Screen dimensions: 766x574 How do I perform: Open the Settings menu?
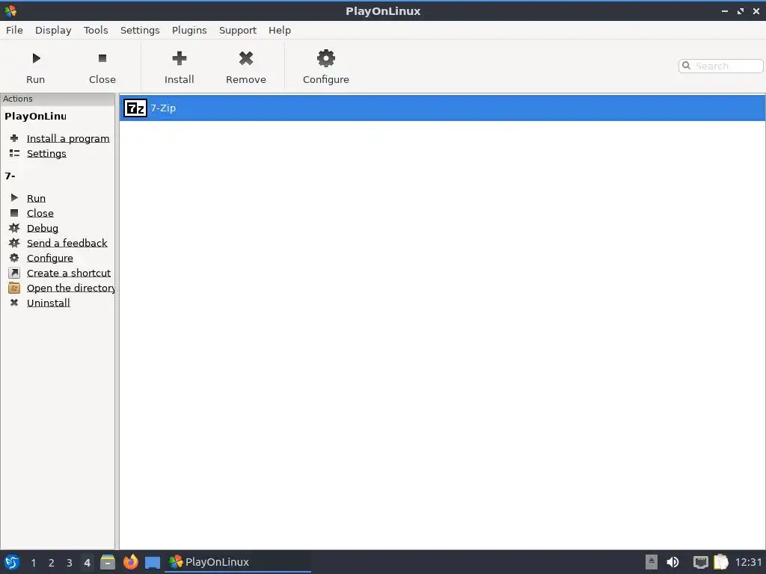click(x=140, y=30)
